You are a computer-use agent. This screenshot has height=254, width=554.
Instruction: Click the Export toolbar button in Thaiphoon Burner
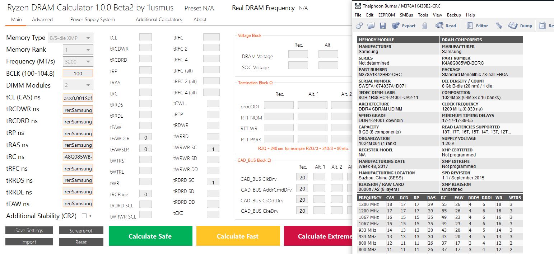pos(404,25)
